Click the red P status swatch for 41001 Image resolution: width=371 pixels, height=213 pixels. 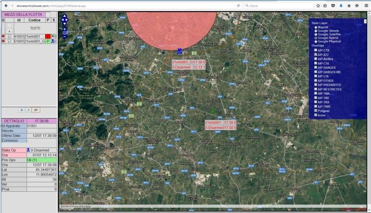click(47, 36)
